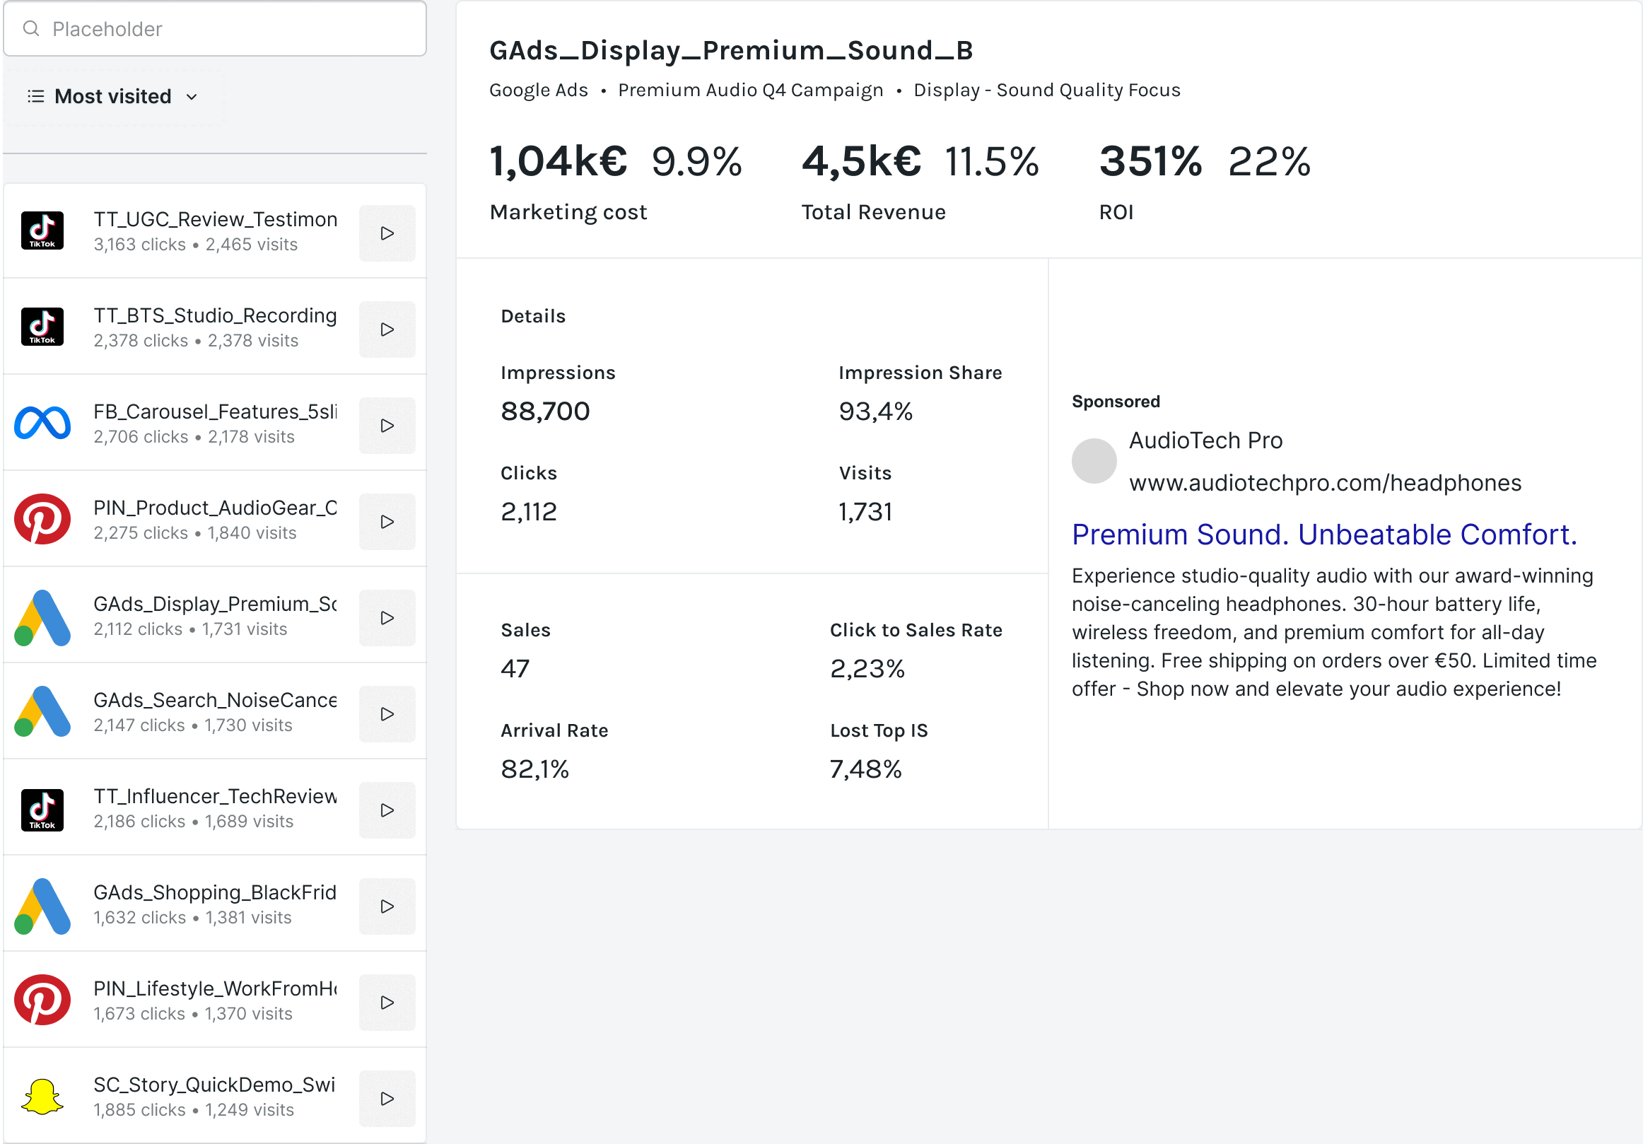Click the list view icon beside Most visited
The image size is (1643, 1144).
(x=35, y=96)
